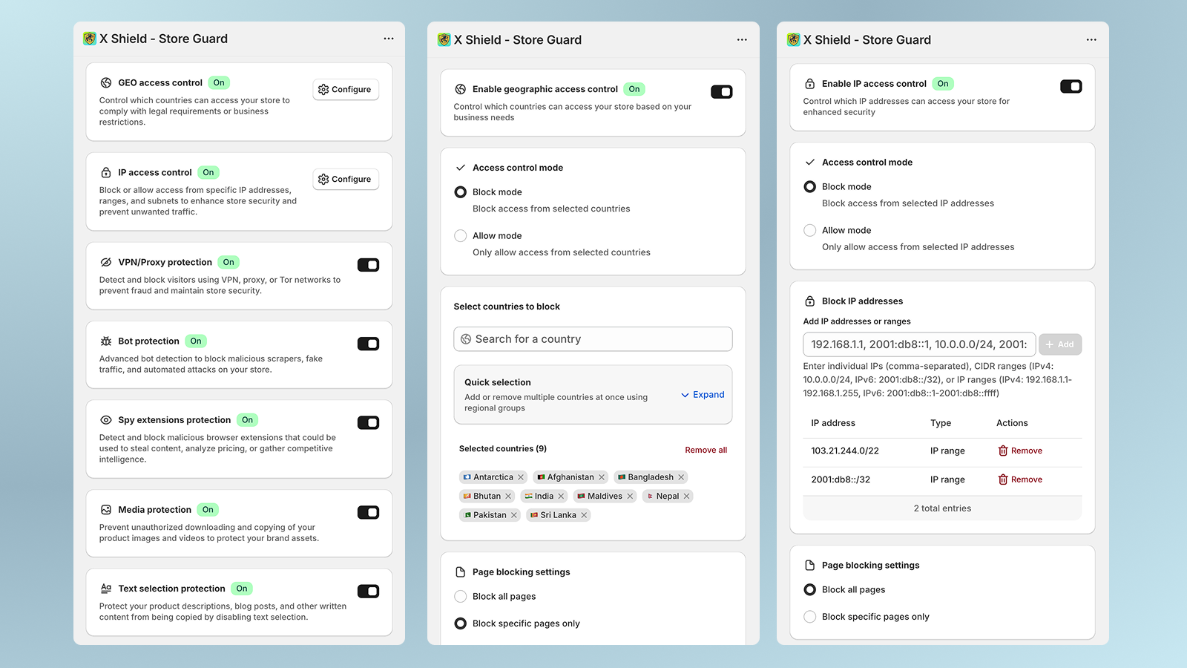Image resolution: width=1187 pixels, height=668 pixels.
Task: Click the IP access control lock icon
Action: click(x=106, y=172)
